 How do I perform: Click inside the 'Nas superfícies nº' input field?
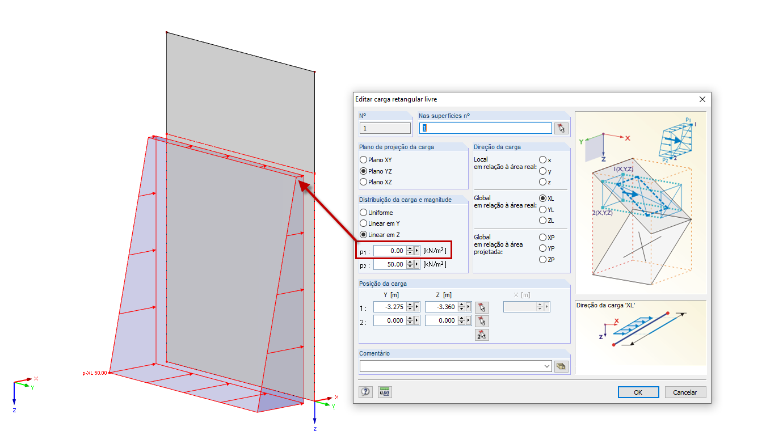click(x=485, y=128)
